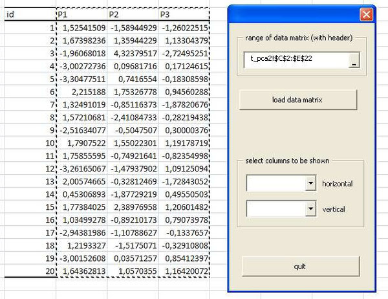Select cell with value 1,35944229
This screenshot has height=299, width=388.
(x=133, y=40)
